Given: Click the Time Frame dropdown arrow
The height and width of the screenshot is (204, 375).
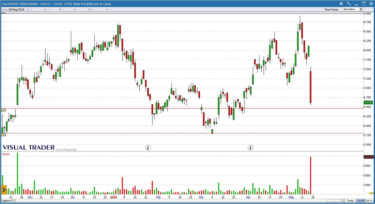Looking at the screenshot, I should tap(361, 9).
